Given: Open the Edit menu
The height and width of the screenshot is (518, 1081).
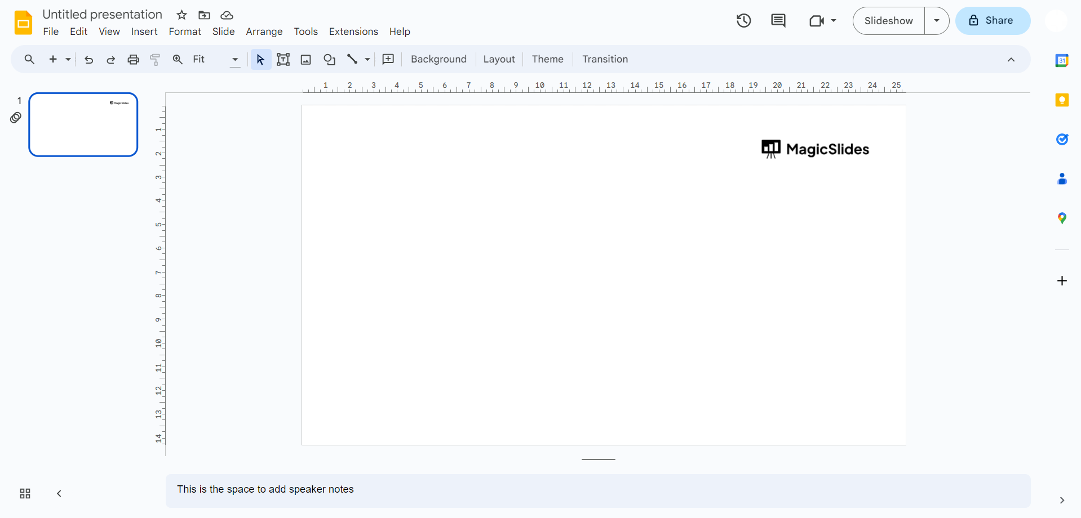Looking at the screenshot, I should (x=78, y=32).
